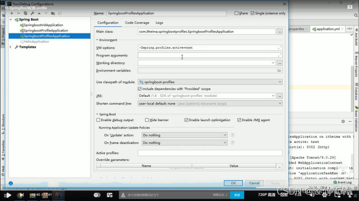Open edit defaults wrench icon
The height and width of the screenshot is (201, 359).
click(x=32, y=13)
